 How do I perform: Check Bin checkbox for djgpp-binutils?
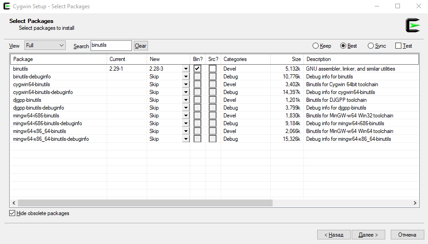[197, 100]
